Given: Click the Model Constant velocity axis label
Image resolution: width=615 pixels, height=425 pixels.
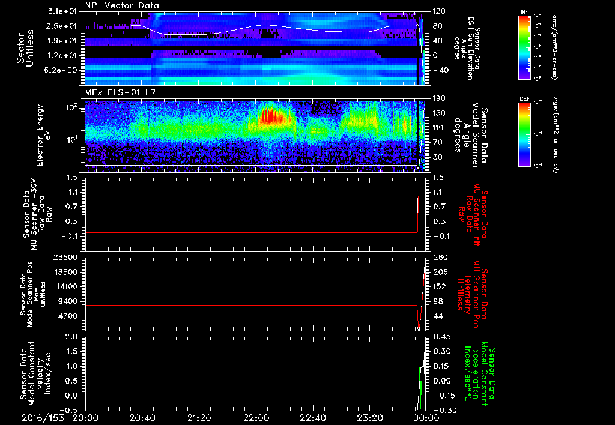Looking at the screenshot, I should pyautogui.click(x=36, y=372).
